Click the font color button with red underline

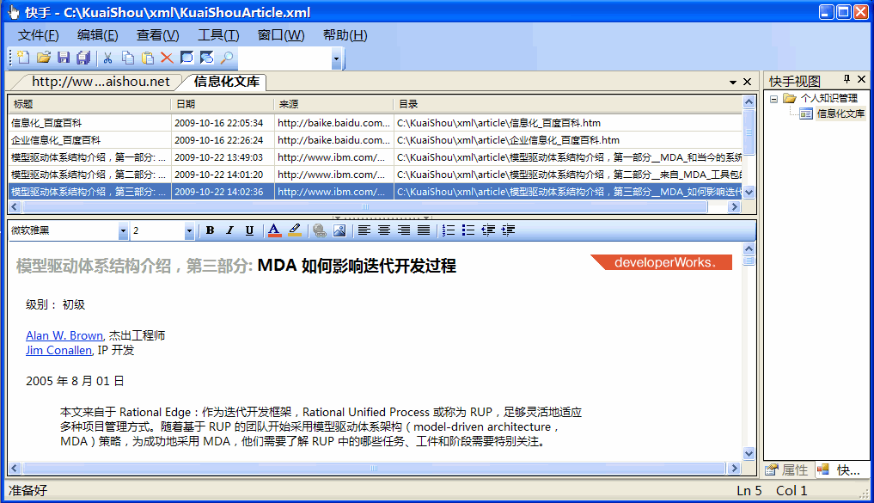point(274,230)
